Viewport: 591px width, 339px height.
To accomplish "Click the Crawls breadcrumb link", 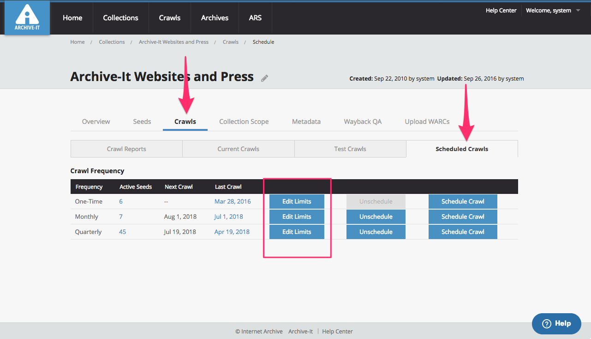I will click(231, 42).
